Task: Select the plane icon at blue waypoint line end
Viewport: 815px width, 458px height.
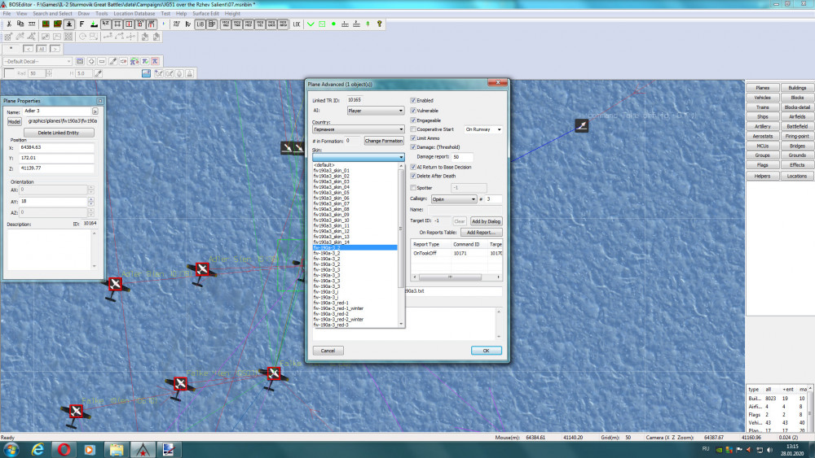Action: point(581,124)
